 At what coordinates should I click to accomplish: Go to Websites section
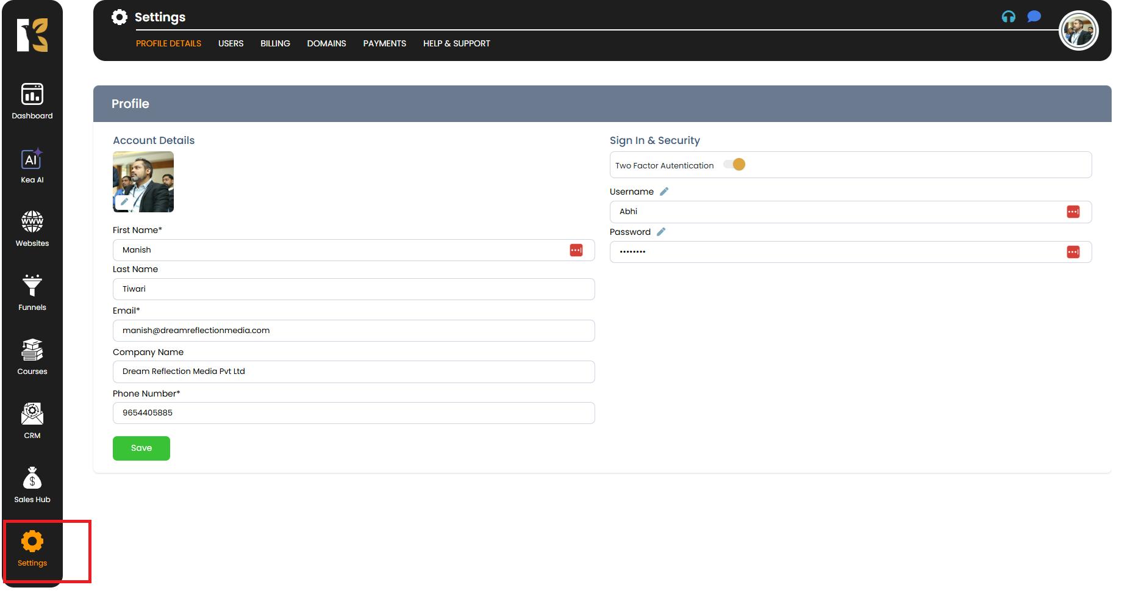click(32, 229)
